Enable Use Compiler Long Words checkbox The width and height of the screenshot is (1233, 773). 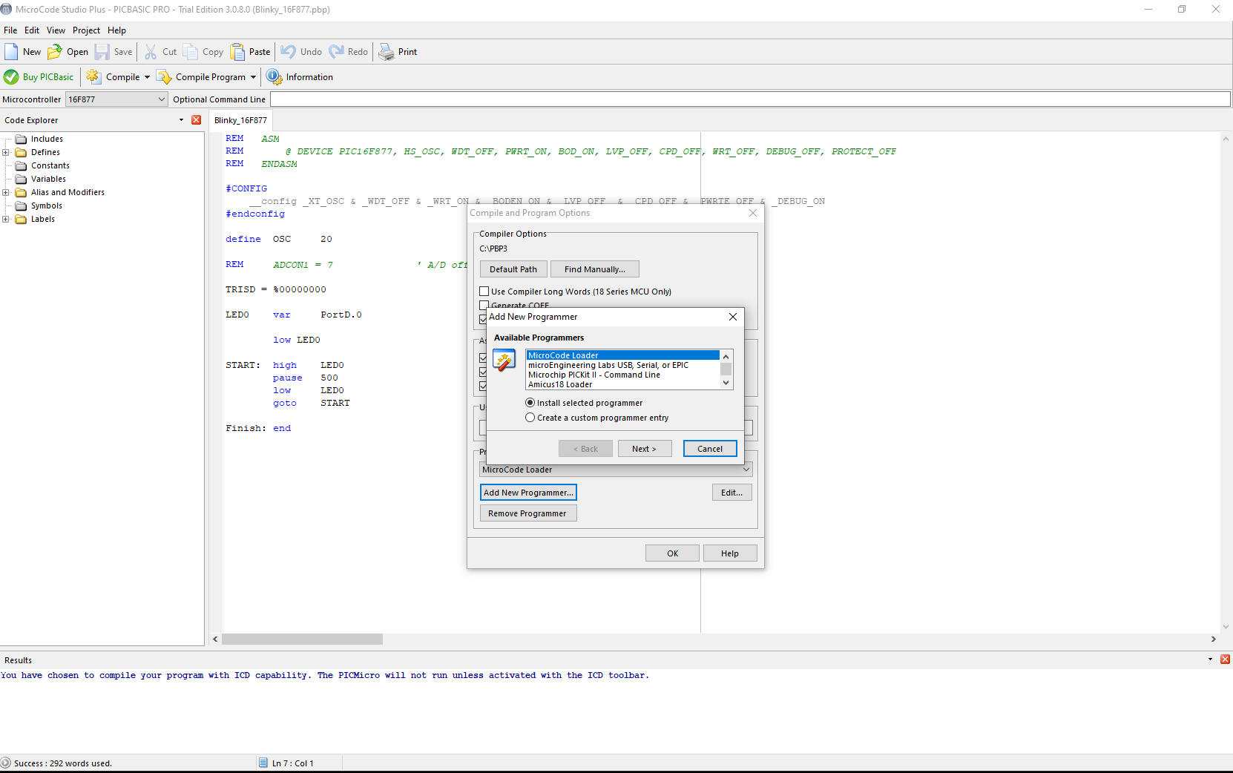pyautogui.click(x=484, y=292)
